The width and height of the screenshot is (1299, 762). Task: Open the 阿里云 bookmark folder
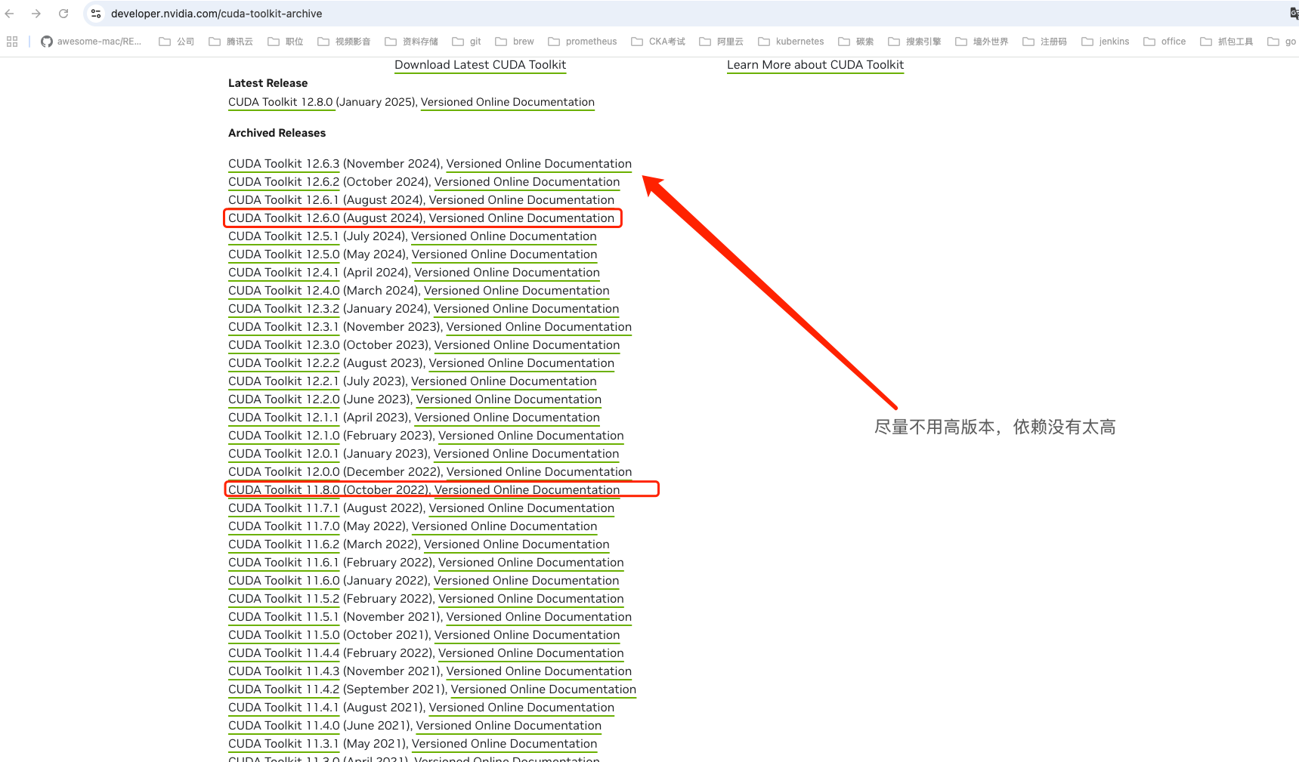point(722,42)
